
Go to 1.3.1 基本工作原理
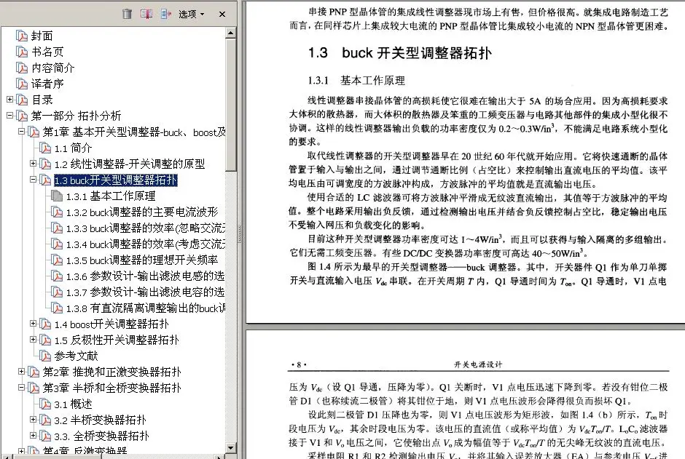(111, 196)
